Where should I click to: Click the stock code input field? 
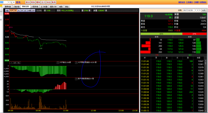(x=4, y=2)
